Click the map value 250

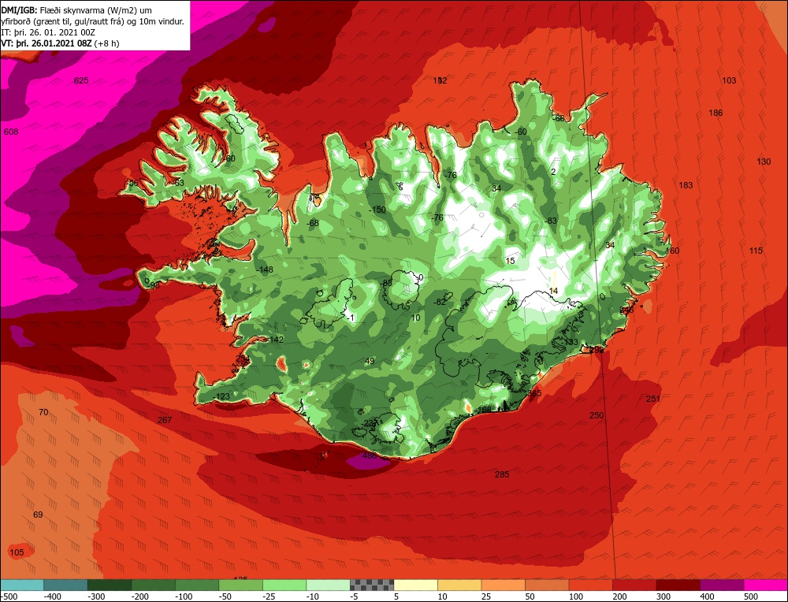(x=597, y=415)
